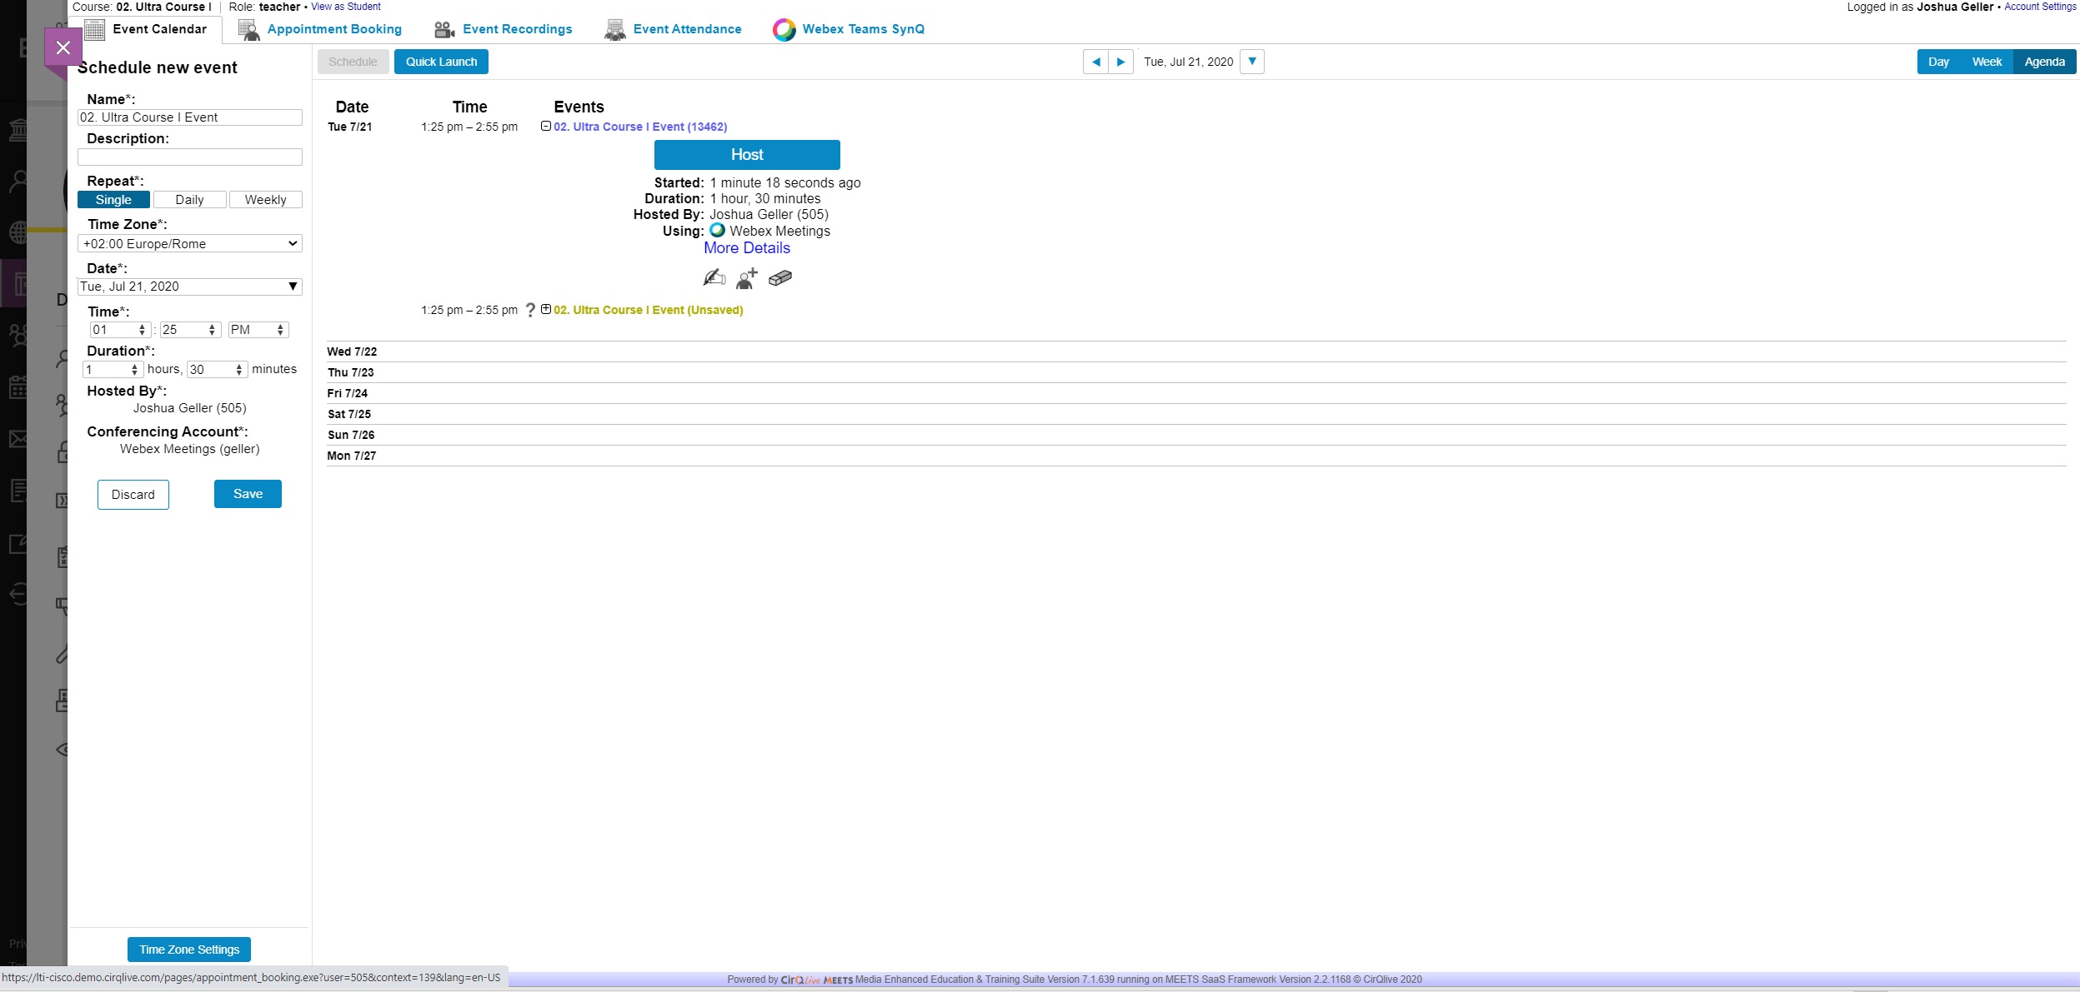Screen dimensions: 2080x992
Task: Click the Description input field
Action: 189,157
